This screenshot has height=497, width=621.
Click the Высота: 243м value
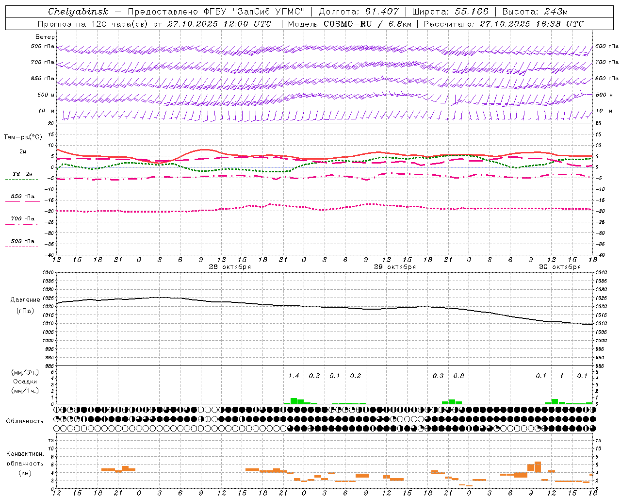(535, 12)
